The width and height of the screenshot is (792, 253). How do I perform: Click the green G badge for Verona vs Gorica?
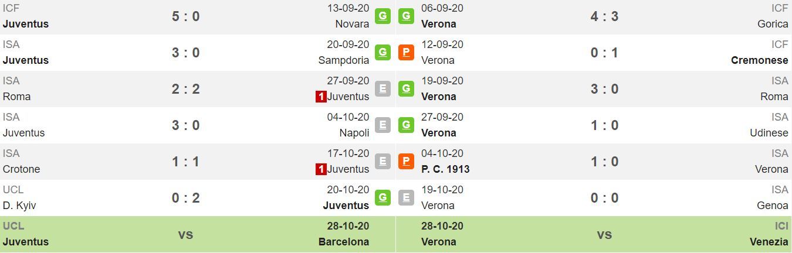406,16
